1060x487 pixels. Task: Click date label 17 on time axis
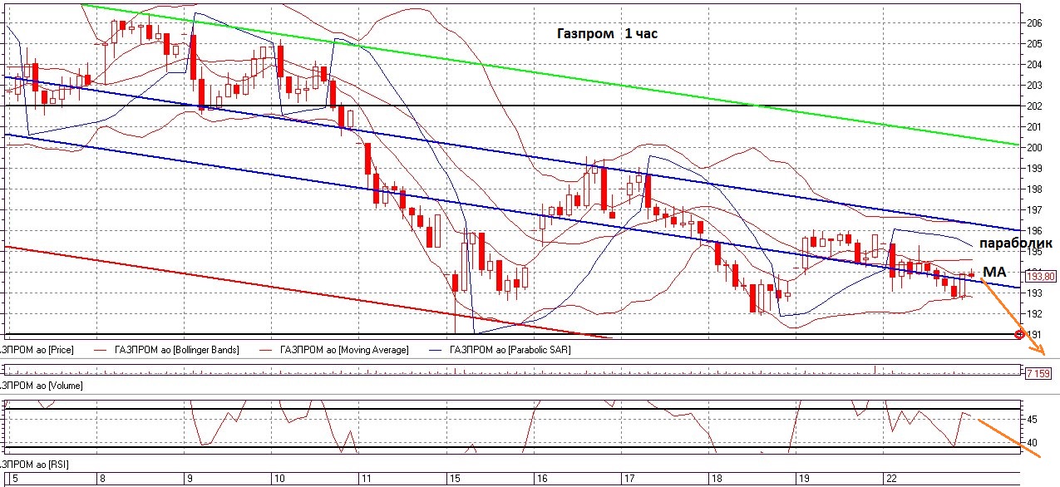629,480
